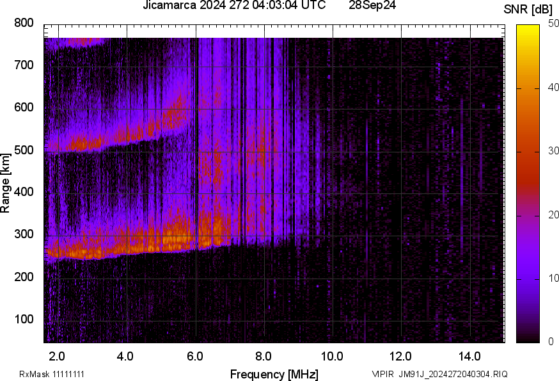Select the RxMask 11111111 text
The height and width of the screenshot is (381, 559).
click(x=52, y=374)
